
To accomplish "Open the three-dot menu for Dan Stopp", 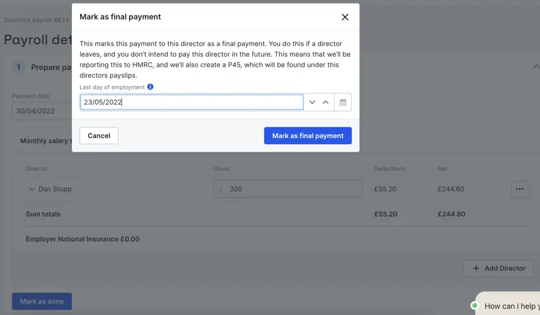I will (519, 189).
